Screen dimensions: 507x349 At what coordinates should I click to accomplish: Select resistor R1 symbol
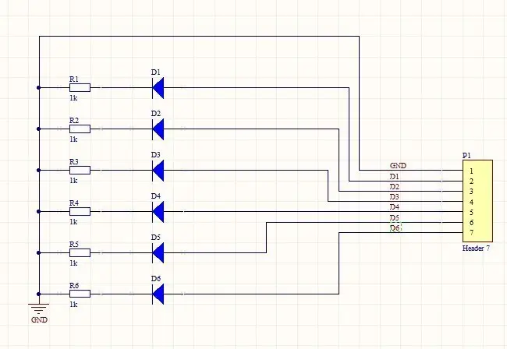(80, 87)
